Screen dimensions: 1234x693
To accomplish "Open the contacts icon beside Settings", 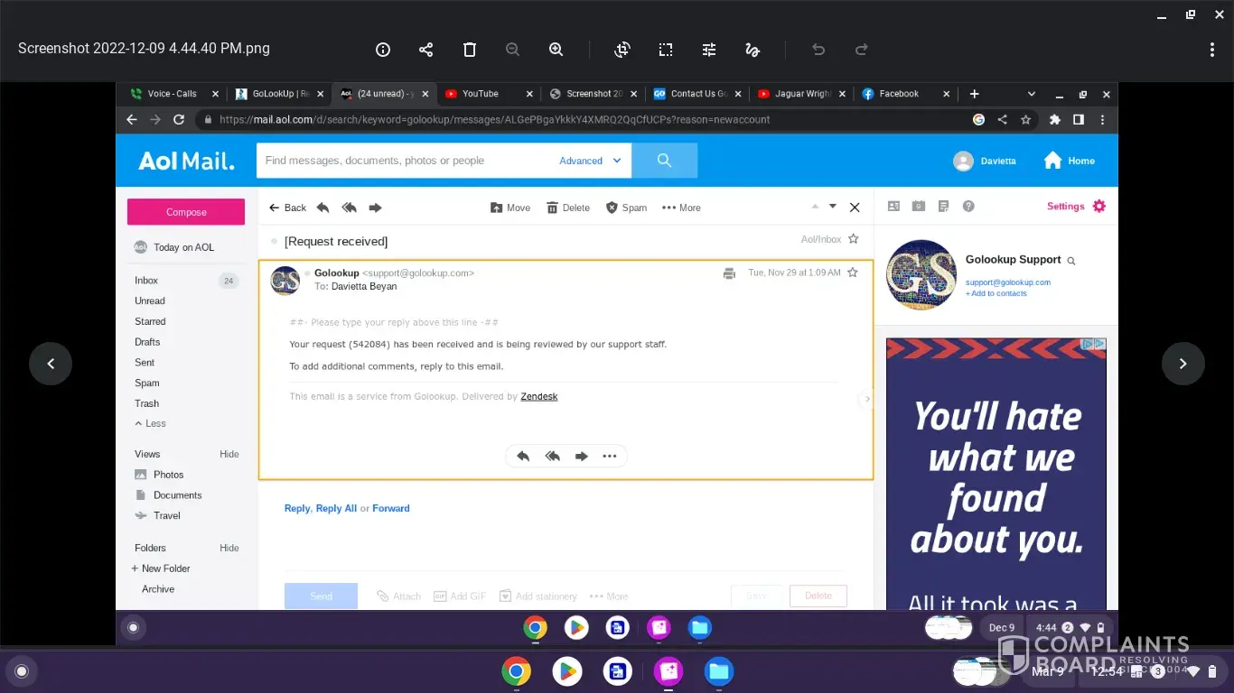I will [x=893, y=206].
